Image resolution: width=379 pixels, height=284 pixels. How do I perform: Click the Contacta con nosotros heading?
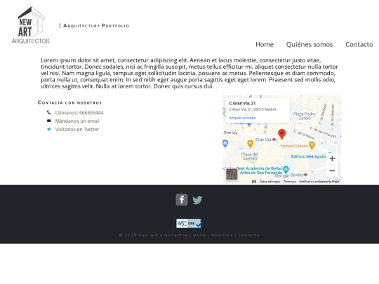(70, 102)
